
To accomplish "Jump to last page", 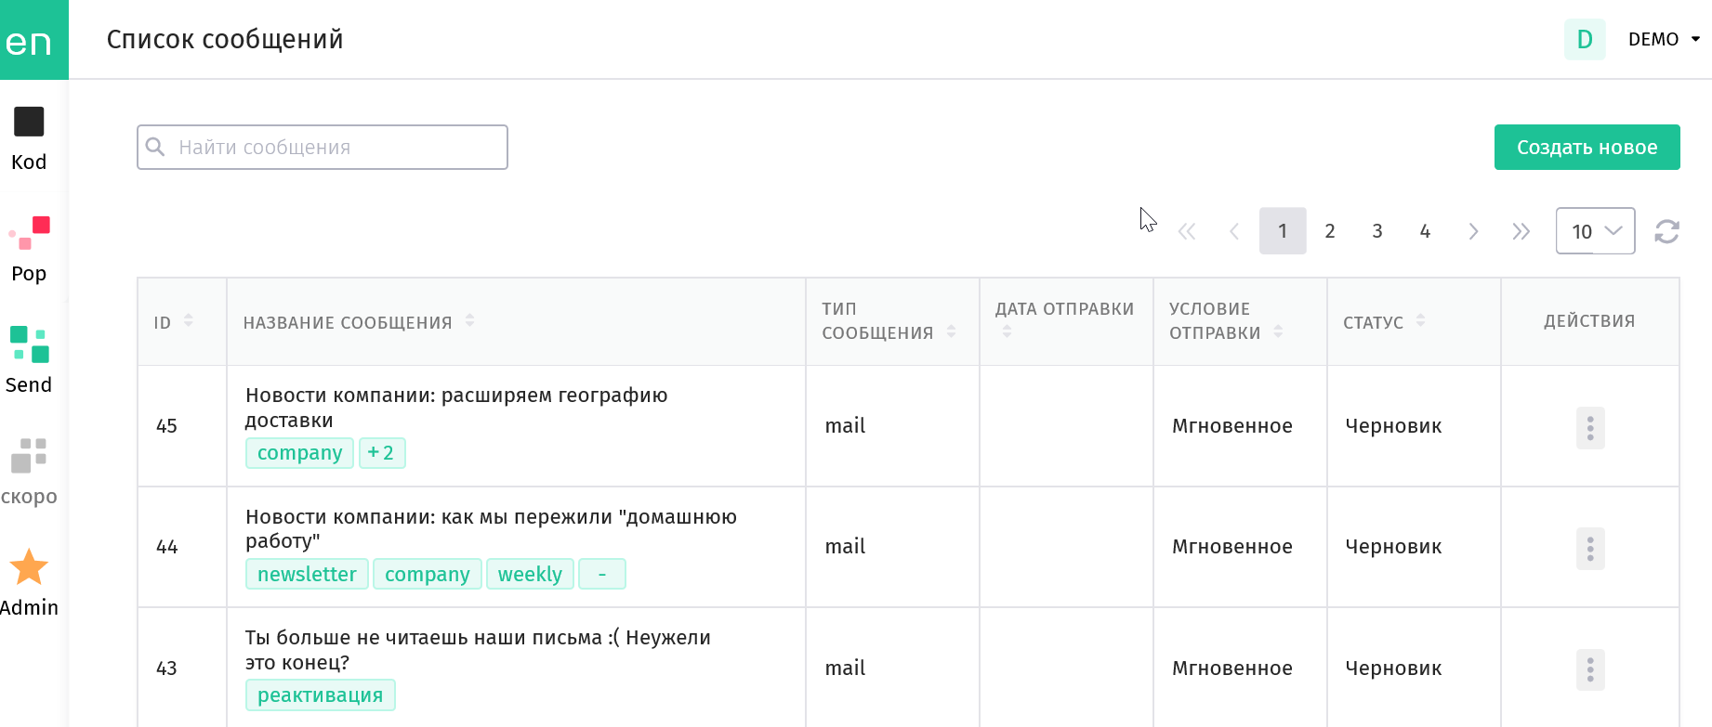I will point(1521,231).
